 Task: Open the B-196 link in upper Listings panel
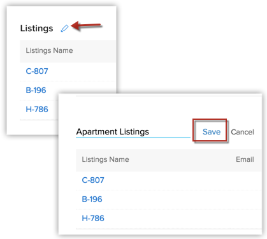(36, 91)
